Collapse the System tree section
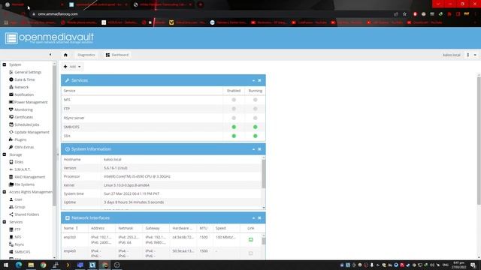Image resolution: width=481 pixels, height=270 pixels. 5,64
